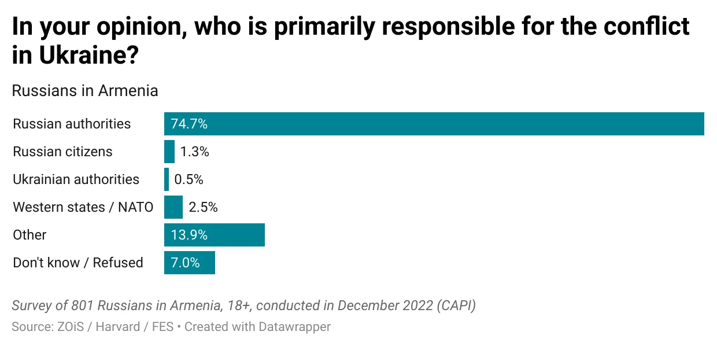Click the "Russian authorities" row label
Viewport: 717px width, 346px height.
point(72,124)
